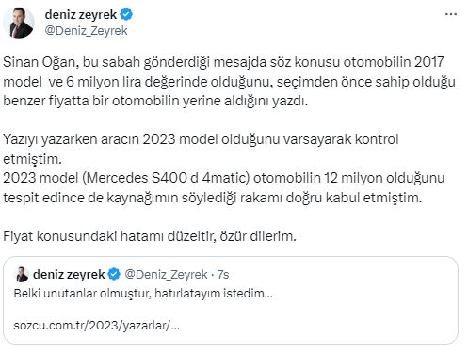468x353 pixels.
Task: Click the small avatar in quoted tweet
Action: point(22,274)
